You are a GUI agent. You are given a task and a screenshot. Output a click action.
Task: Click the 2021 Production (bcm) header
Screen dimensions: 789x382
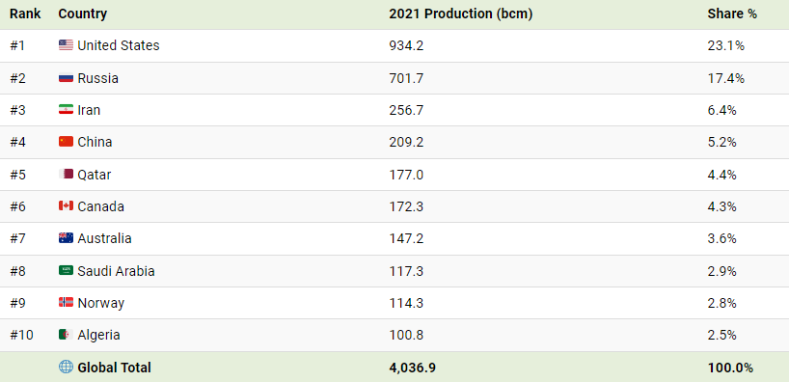(x=460, y=14)
